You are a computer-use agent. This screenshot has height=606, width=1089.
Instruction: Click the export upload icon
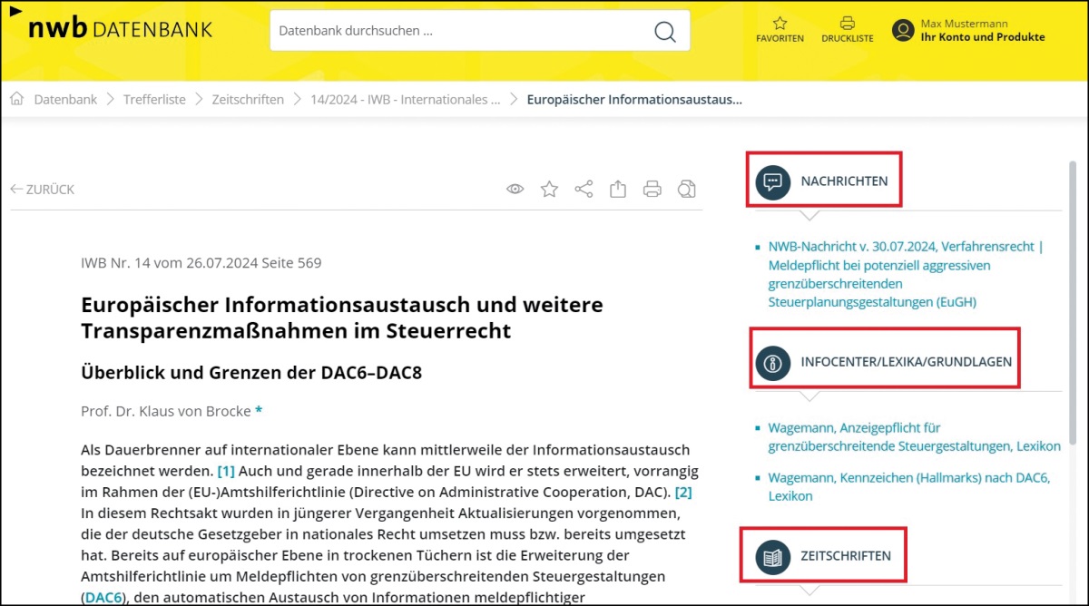click(618, 189)
